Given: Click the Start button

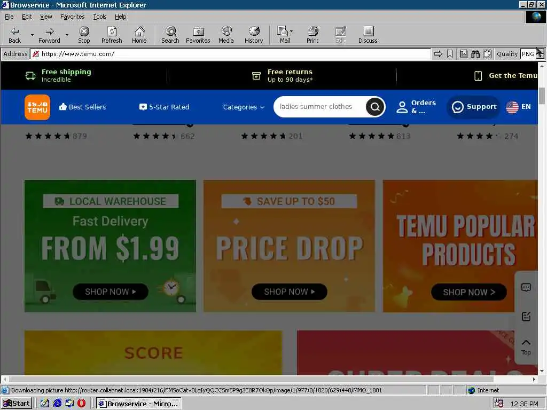Looking at the screenshot, I should point(17,404).
